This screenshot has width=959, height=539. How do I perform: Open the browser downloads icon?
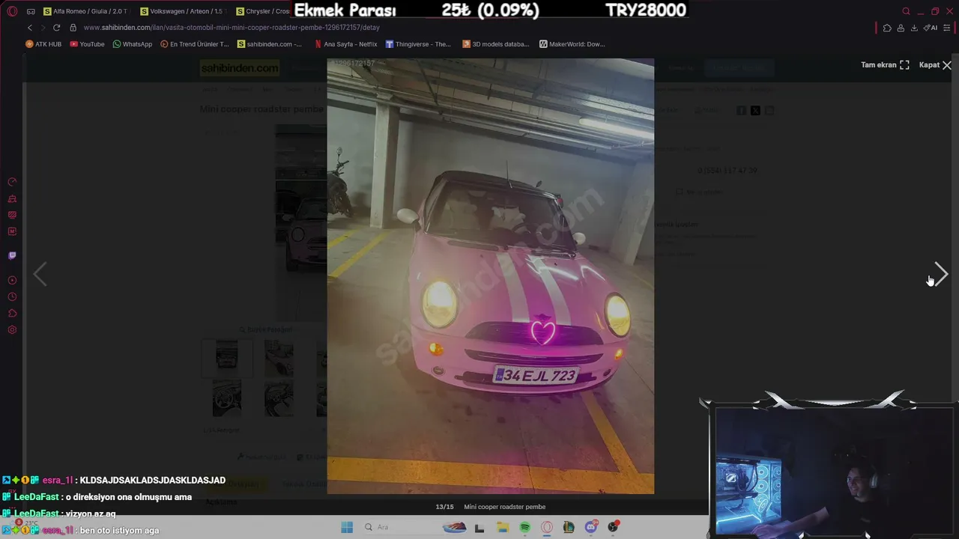pyautogui.click(x=914, y=28)
